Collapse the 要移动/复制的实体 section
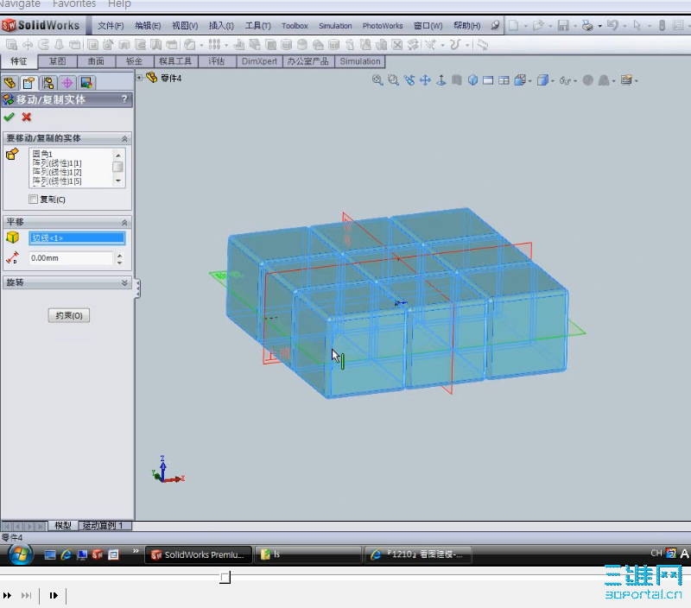691x608 pixels. (124, 139)
